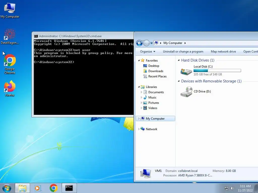This screenshot has width=258, height=193.
Task: Click cmd.exe window title bar
Action: coord(83,36)
